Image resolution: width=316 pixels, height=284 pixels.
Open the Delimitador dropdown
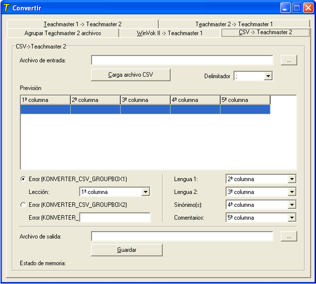[x=268, y=76]
